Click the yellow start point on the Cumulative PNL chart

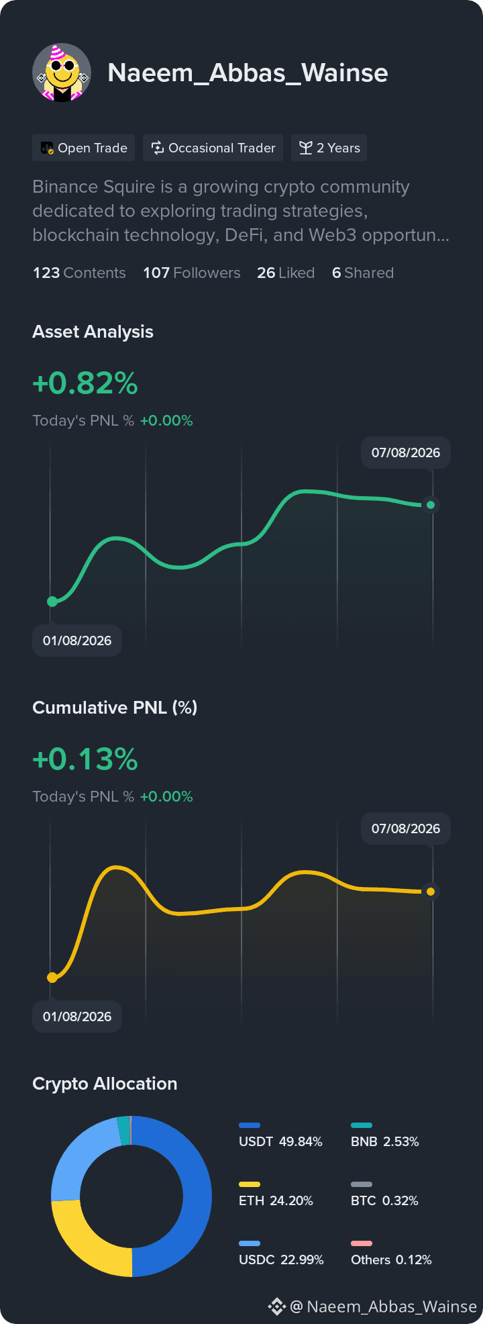click(x=52, y=977)
